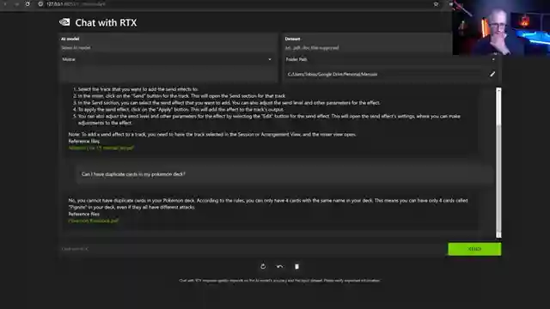Screen dimensions: 550x309
Task: Click the chat message input box
Action: click(253, 249)
